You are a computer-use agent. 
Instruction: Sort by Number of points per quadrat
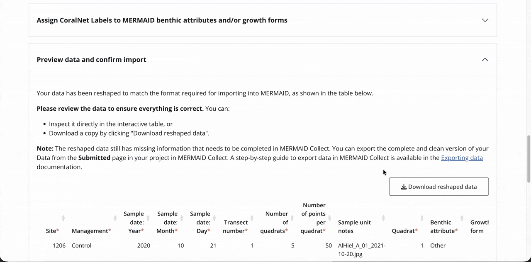(x=330, y=218)
